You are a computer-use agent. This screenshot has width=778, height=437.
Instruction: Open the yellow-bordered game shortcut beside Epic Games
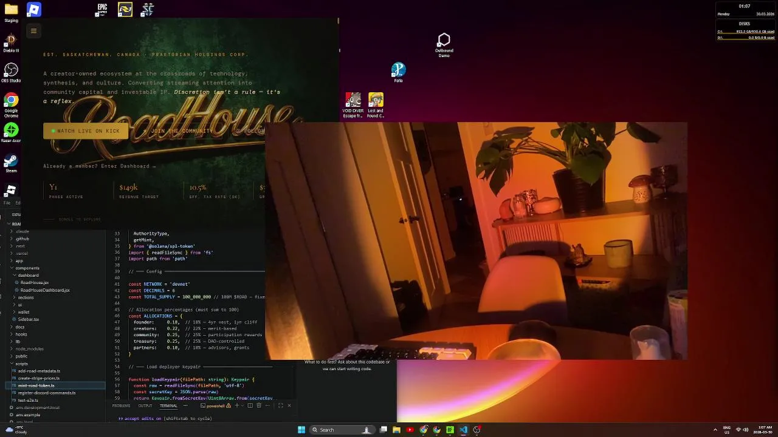(x=125, y=10)
